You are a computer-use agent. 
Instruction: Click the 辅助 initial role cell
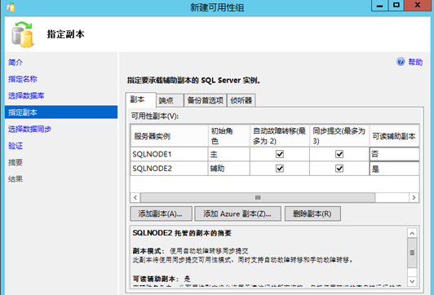pos(229,169)
